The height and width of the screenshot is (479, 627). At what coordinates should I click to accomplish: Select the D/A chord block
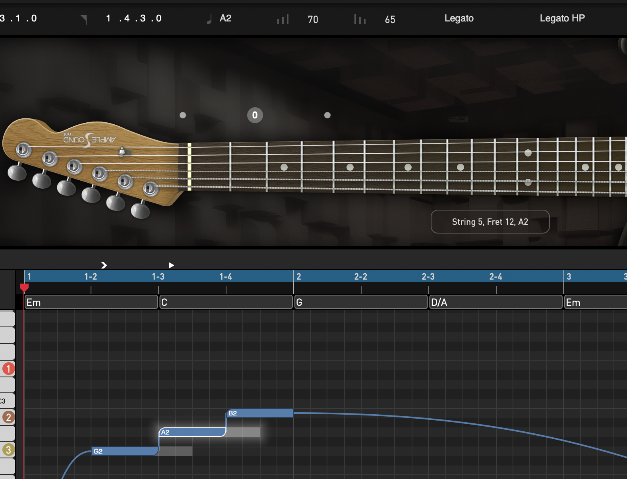click(496, 302)
